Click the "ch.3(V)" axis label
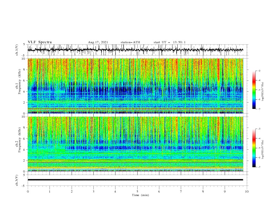 coord(17,180)
